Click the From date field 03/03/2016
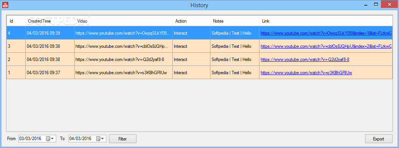The image size is (399, 148). point(37,139)
